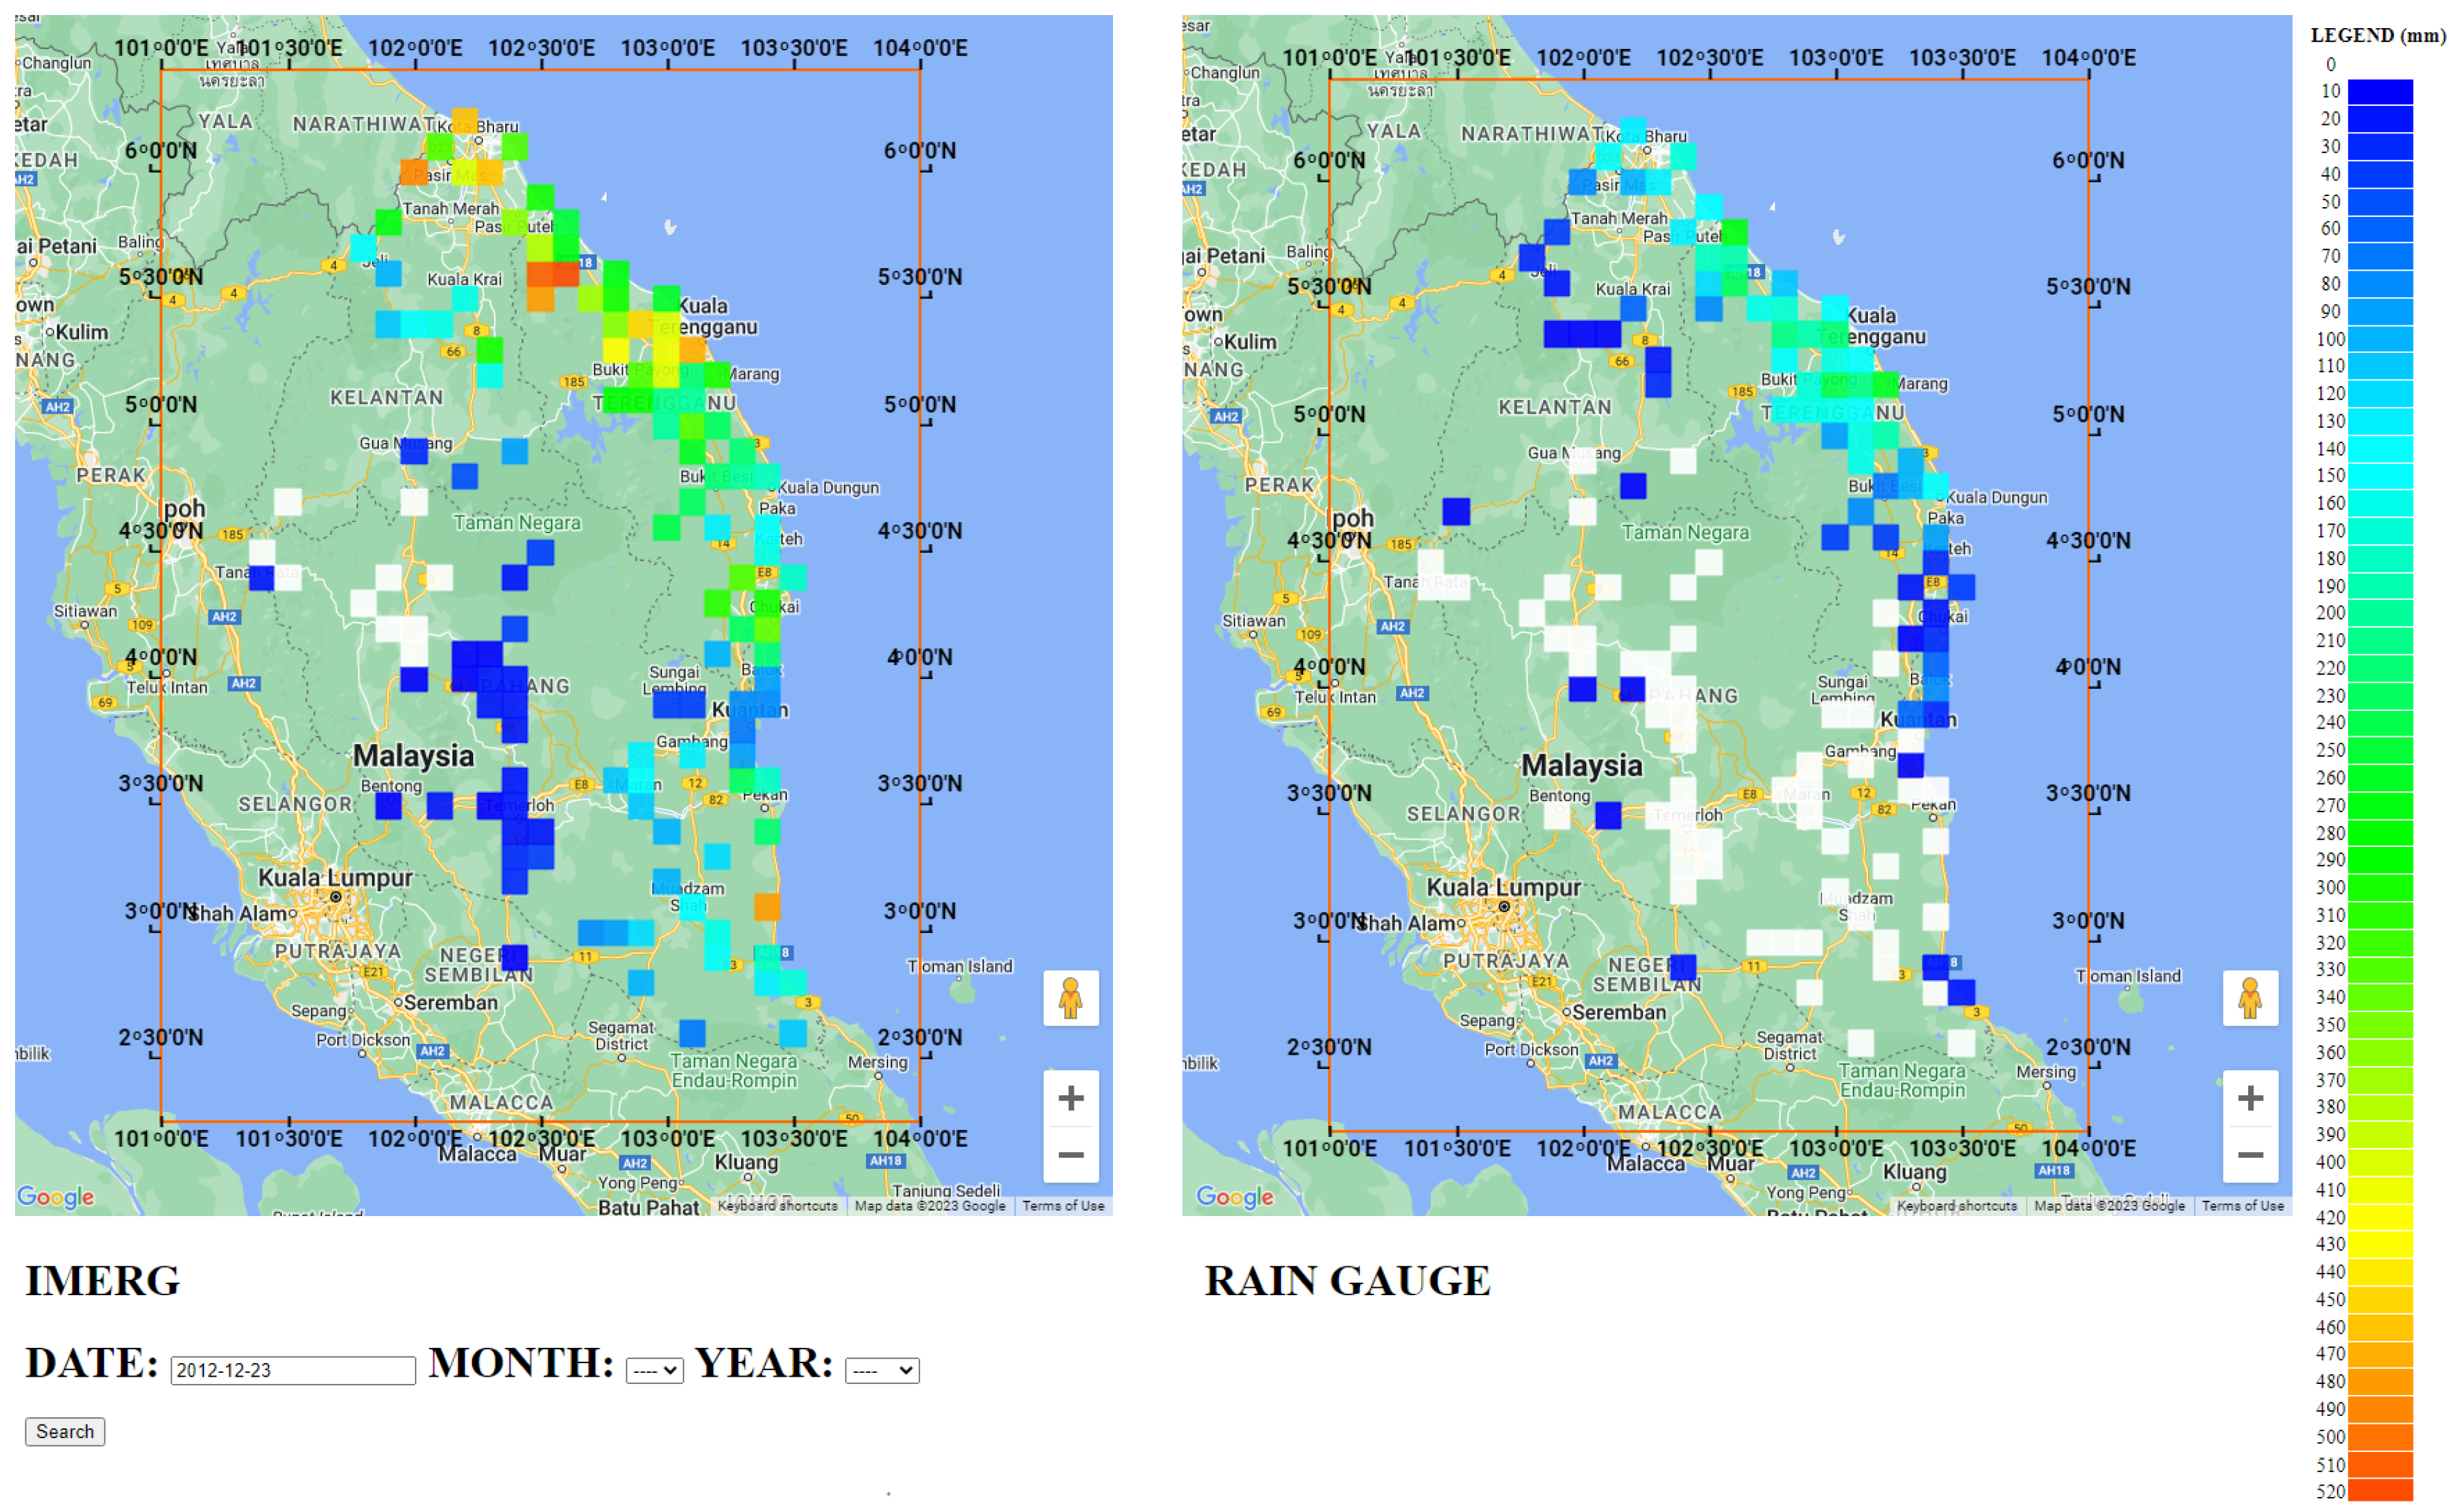Zoom out on the IMERG map
The width and height of the screenshot is (2458, 1512).
(x=1070, y=1154)
